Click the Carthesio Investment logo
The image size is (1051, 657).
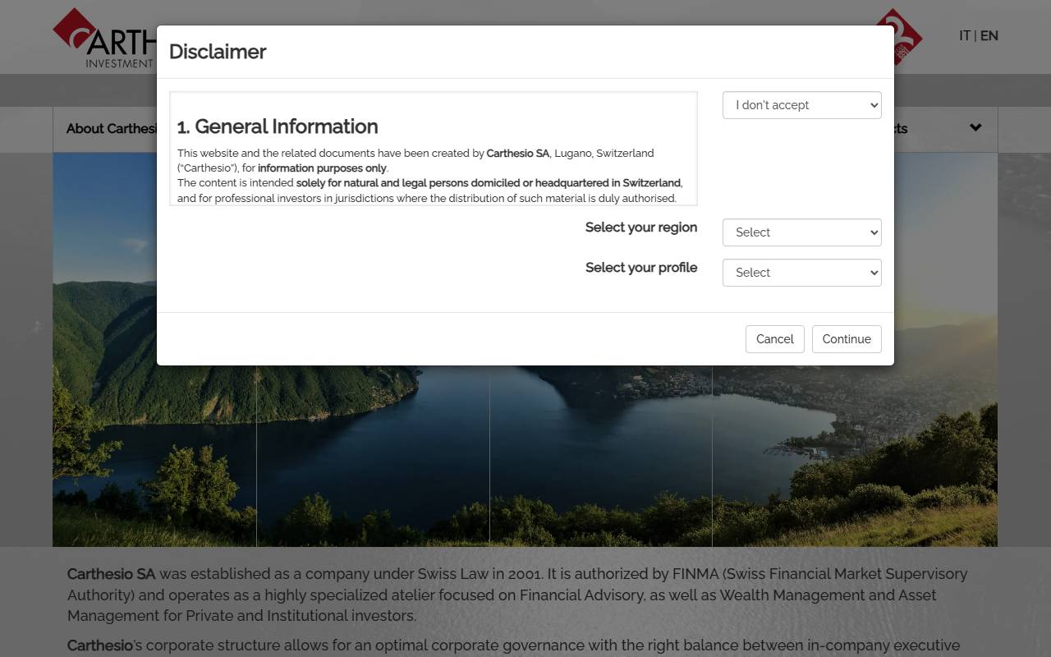tap(105, 39)
